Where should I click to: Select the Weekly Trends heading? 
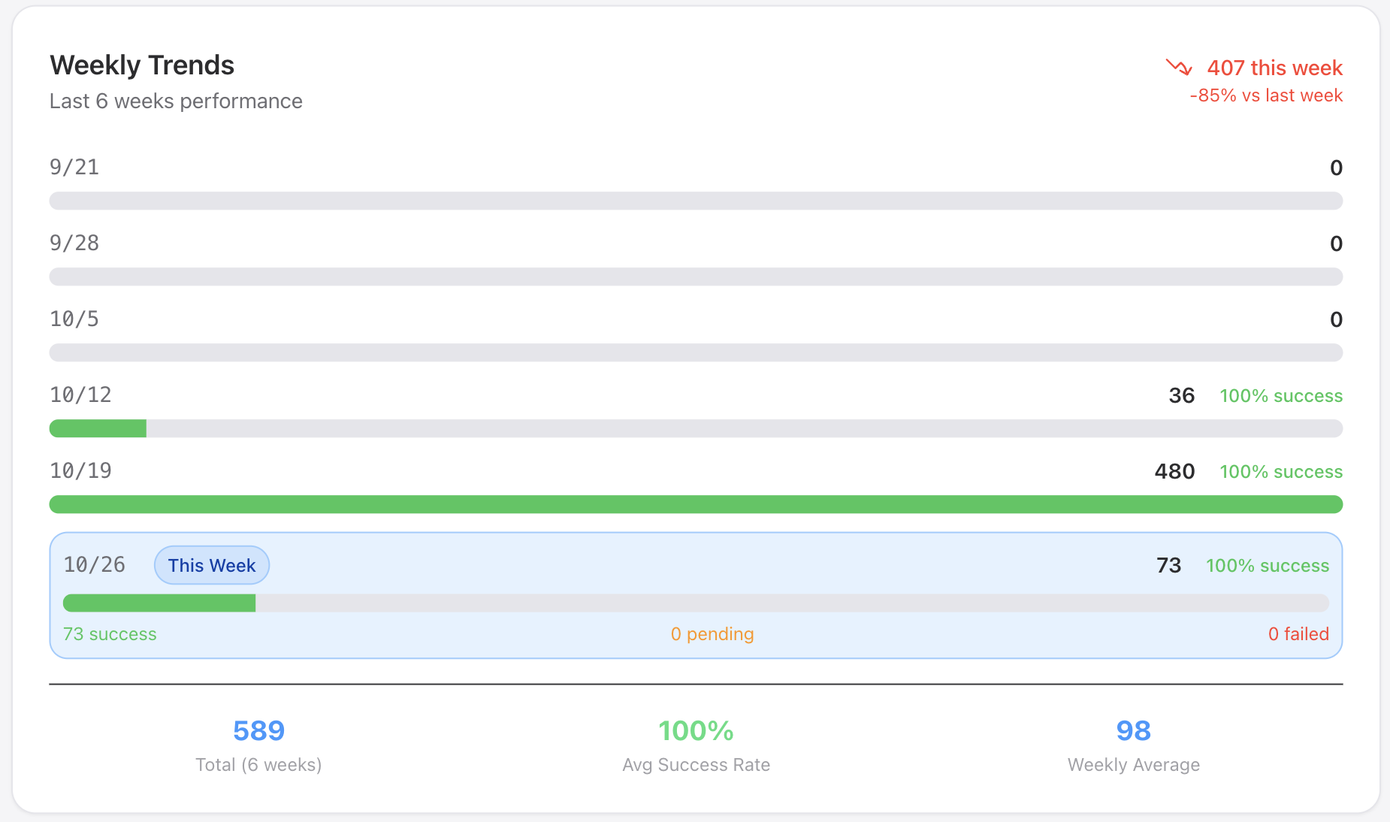tap(142, 65)
